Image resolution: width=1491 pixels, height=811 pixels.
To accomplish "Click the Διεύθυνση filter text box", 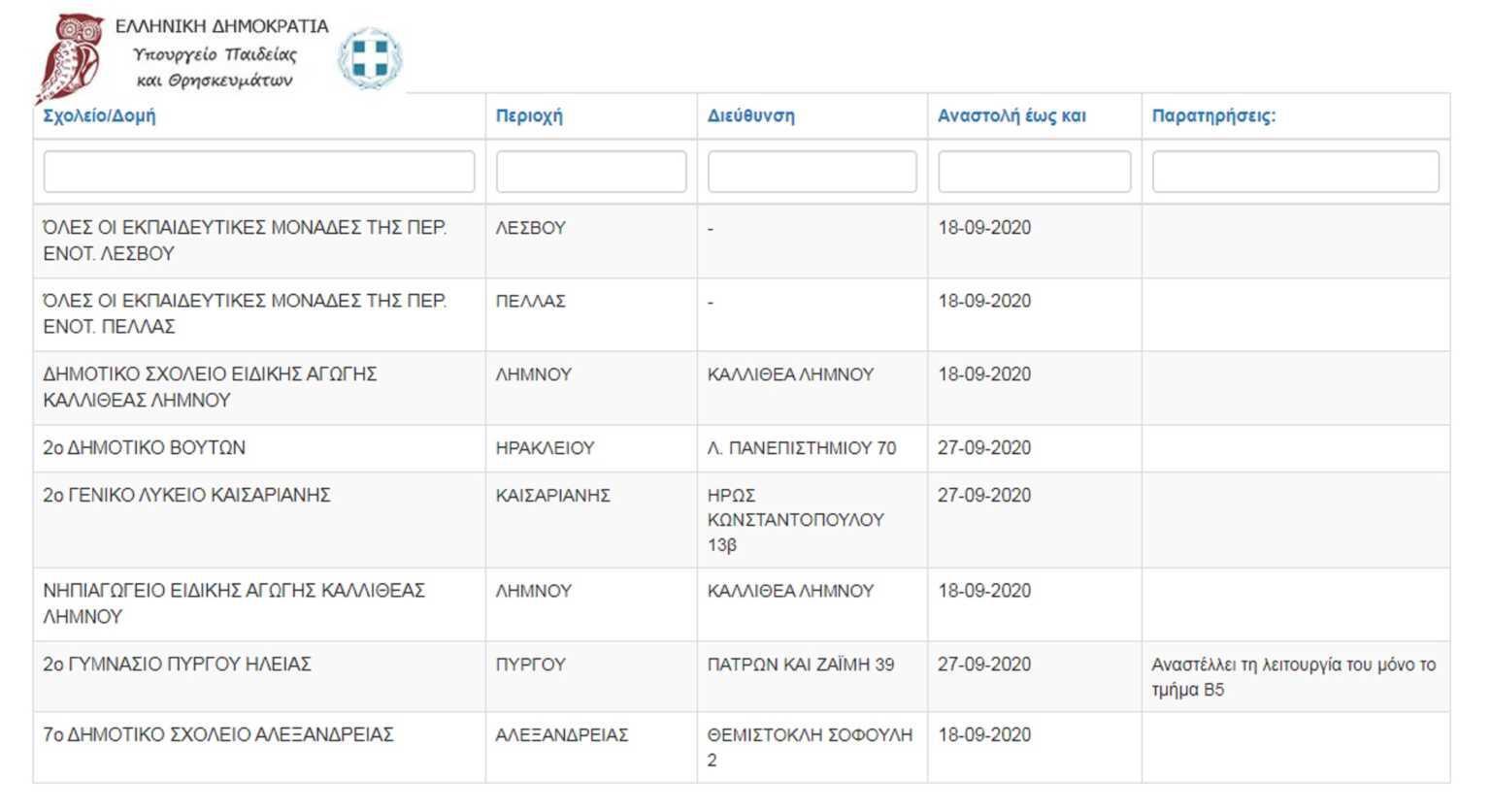I will (812, 172).
